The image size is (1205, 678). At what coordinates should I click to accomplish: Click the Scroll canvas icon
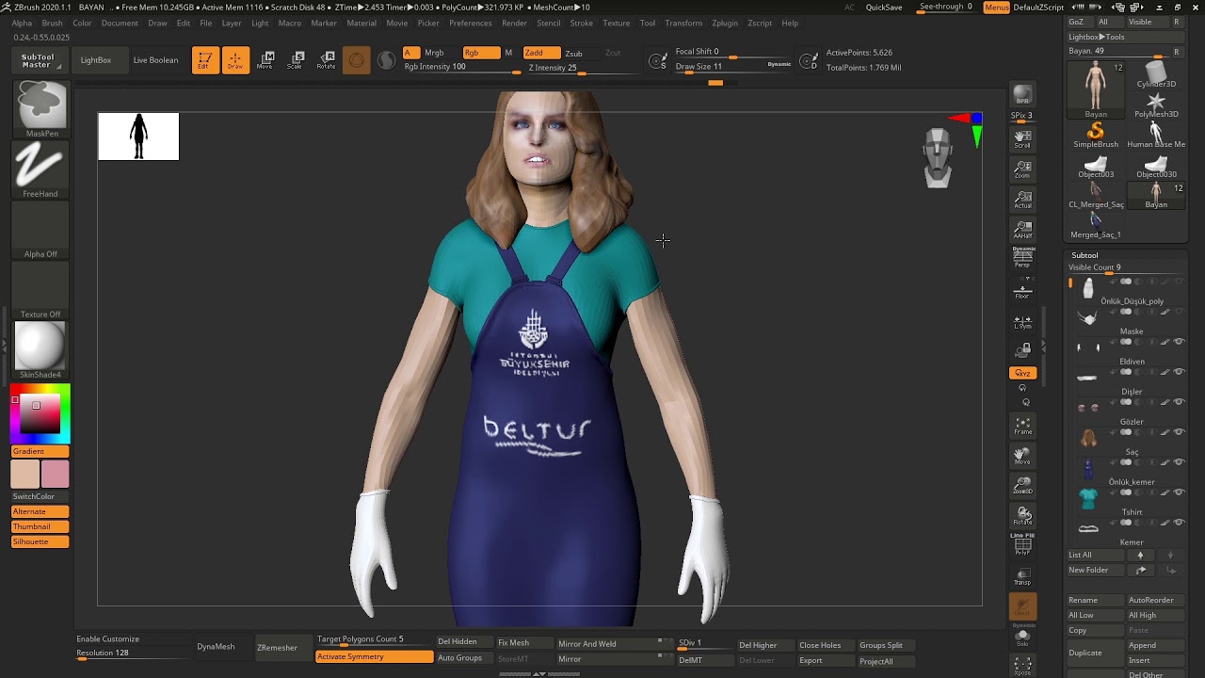1022,139
